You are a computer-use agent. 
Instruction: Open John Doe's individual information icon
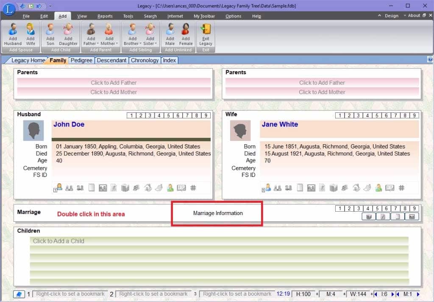[58, 187]
